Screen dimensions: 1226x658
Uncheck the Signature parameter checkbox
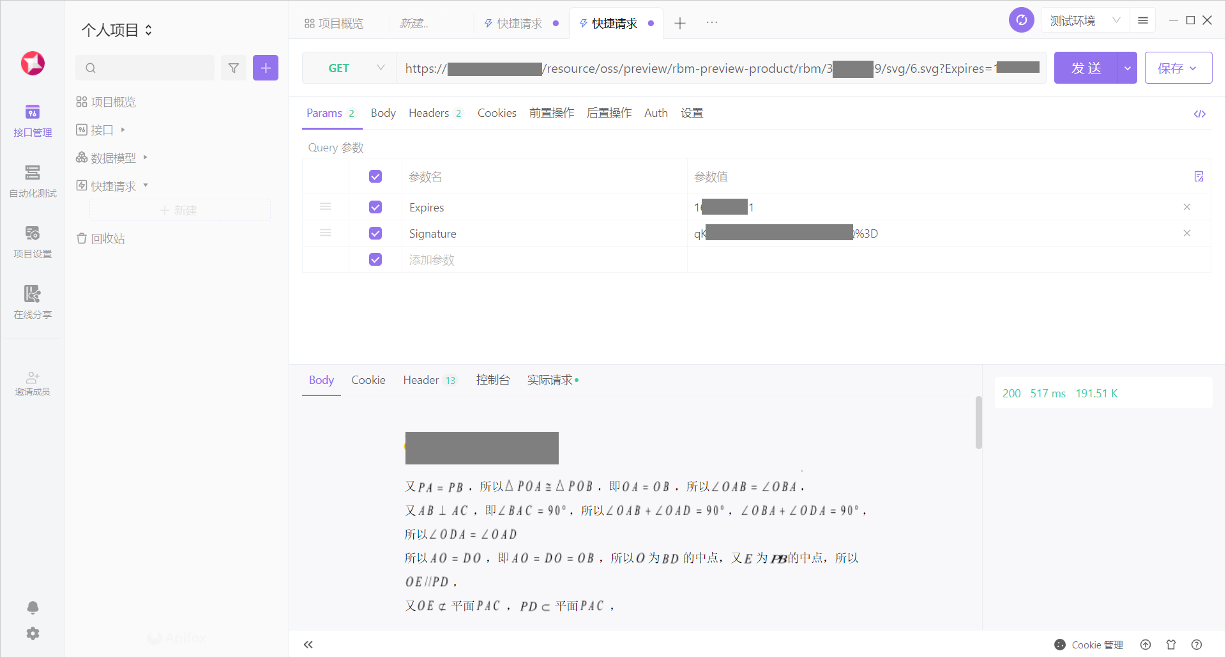click(x=375, y=233)
